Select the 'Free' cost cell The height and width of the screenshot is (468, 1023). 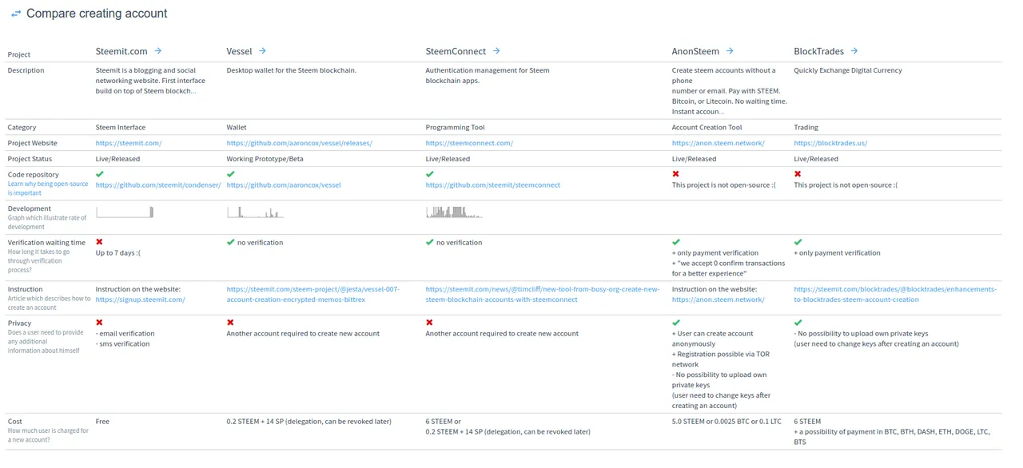[102, 421]
